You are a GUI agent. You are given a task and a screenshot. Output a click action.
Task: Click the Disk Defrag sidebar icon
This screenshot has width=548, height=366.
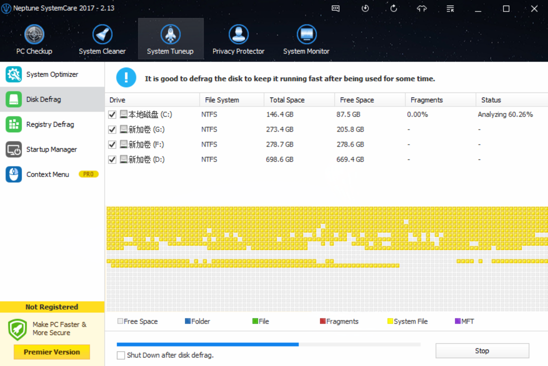pyautogui.click(x=13, y=99)
